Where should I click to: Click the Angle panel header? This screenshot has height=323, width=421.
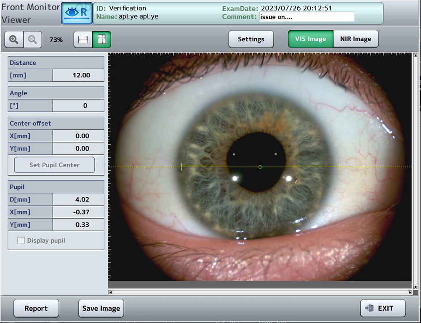click(x=56, y=93)
